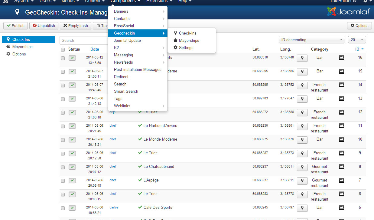Open the Help menu in top bar

[x=185, y=1]
